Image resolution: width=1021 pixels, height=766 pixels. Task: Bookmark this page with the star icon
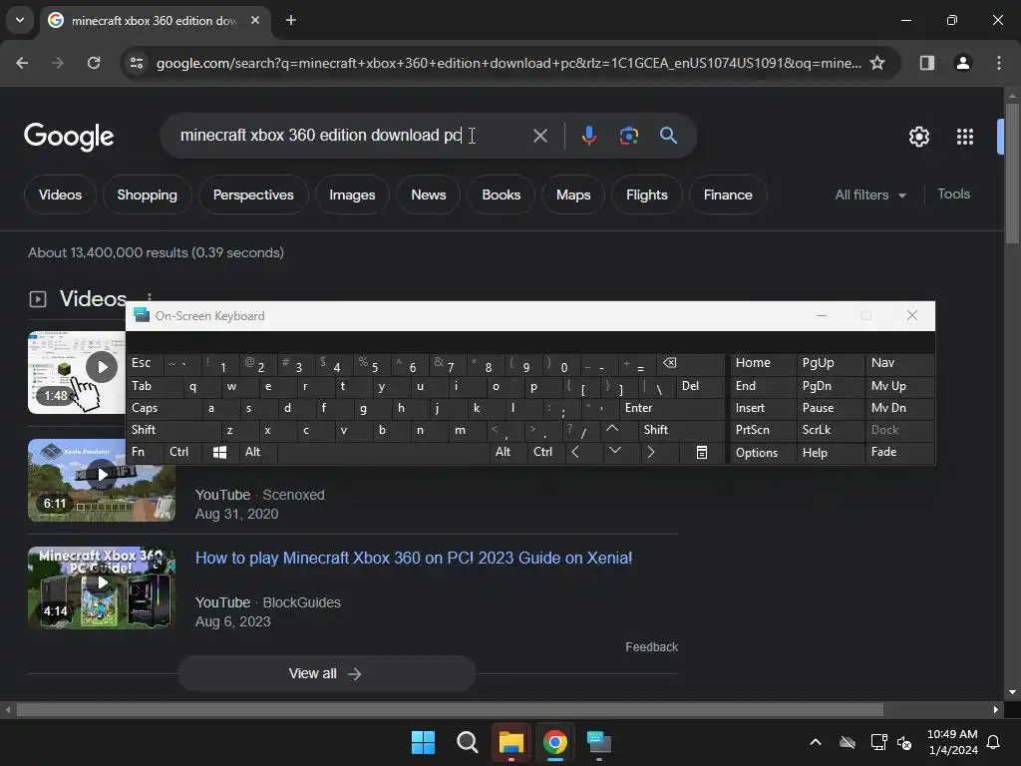pyautogui.click(x=877, y=63)
